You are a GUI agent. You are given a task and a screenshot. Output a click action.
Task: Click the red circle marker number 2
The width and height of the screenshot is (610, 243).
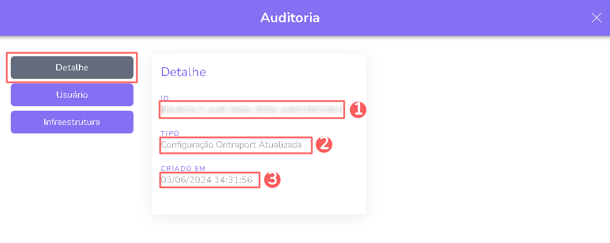323,144
